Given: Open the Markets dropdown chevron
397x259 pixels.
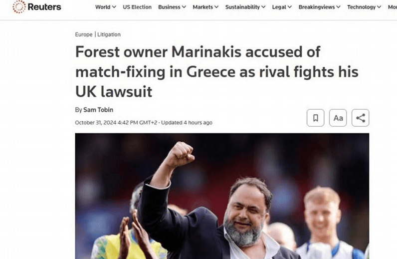Looking at the screenshot, I should pos(216,7).
